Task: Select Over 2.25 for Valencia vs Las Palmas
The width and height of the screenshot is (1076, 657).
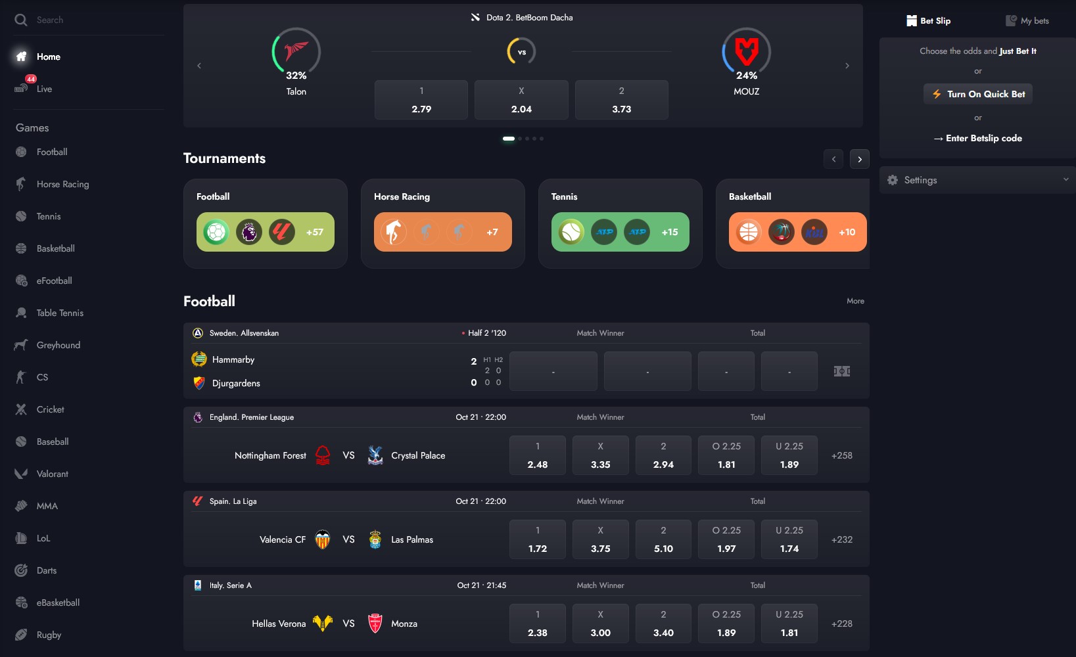Action: pos(726,539)
